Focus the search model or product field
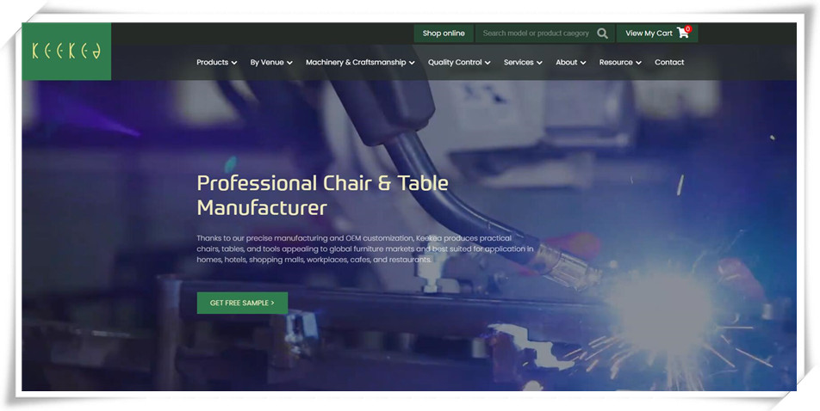The height and width of the screenshot is (411, 820). [536, 34]
